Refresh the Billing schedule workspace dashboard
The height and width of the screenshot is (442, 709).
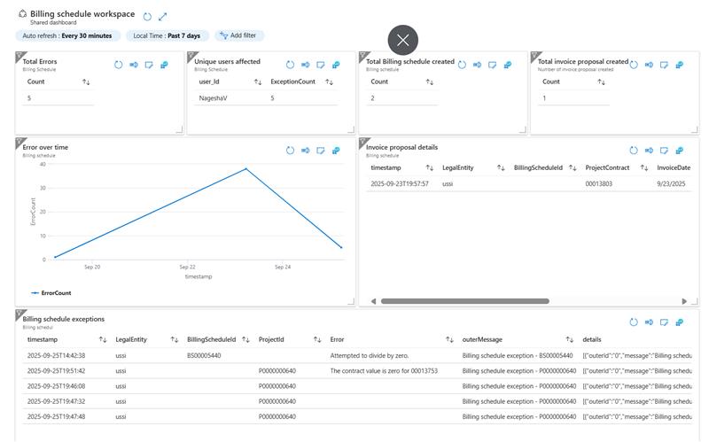coord(147,16)
